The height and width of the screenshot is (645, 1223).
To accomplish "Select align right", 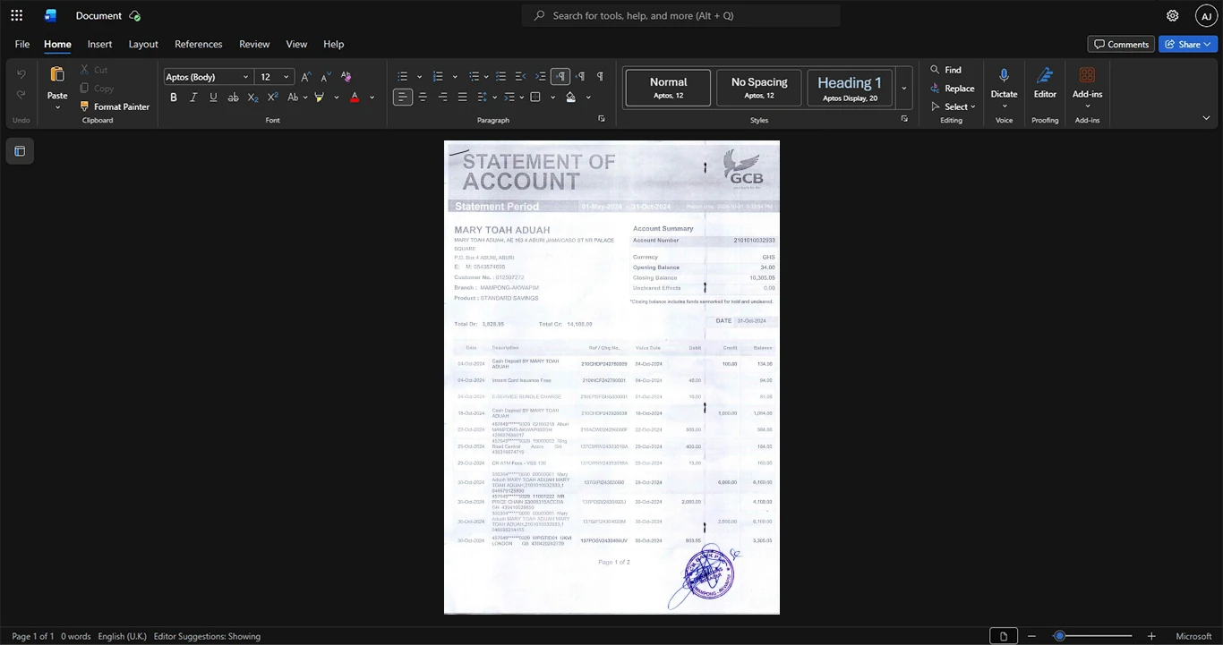I will point(442,97).
